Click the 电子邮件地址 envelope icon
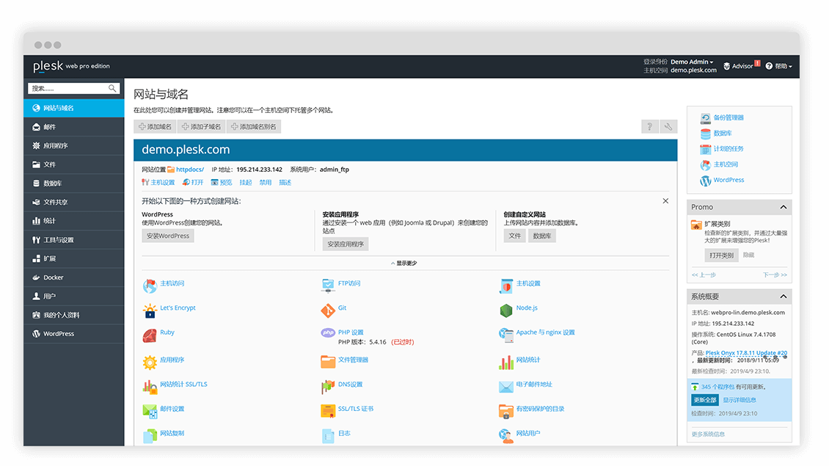This screenshot has height=466, width=829. tap(506, 387)
